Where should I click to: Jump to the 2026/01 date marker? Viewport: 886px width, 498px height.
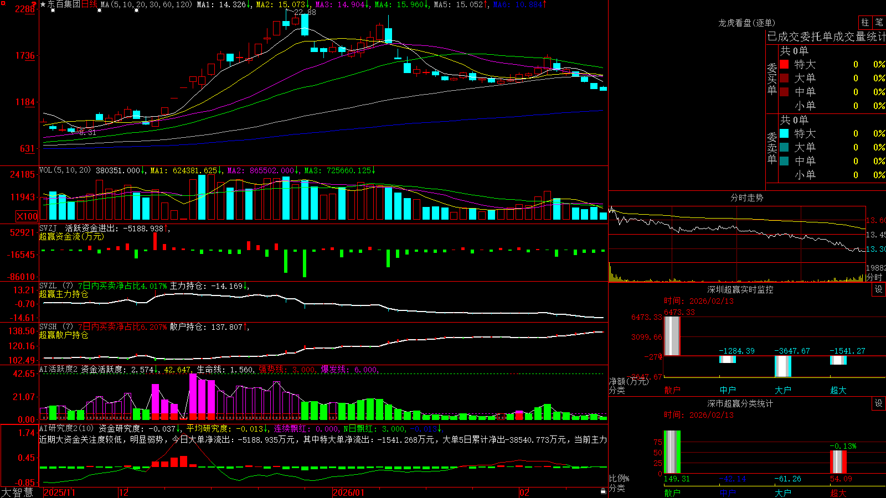tap(348, 492)
